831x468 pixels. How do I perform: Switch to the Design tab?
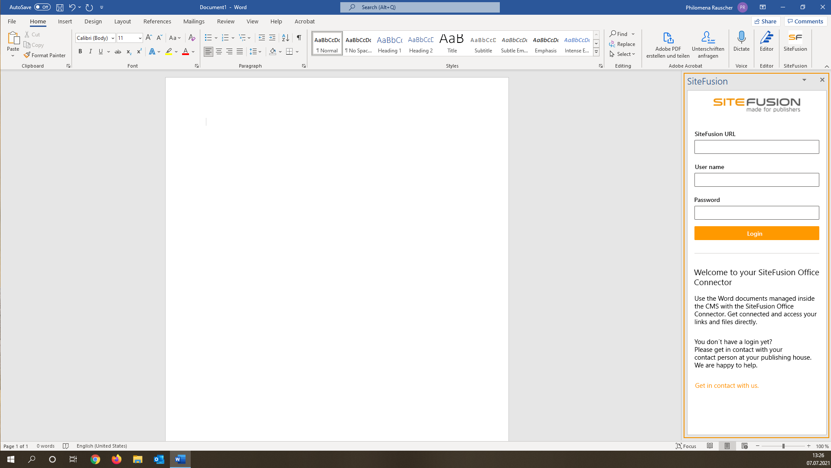click(93, 21)
